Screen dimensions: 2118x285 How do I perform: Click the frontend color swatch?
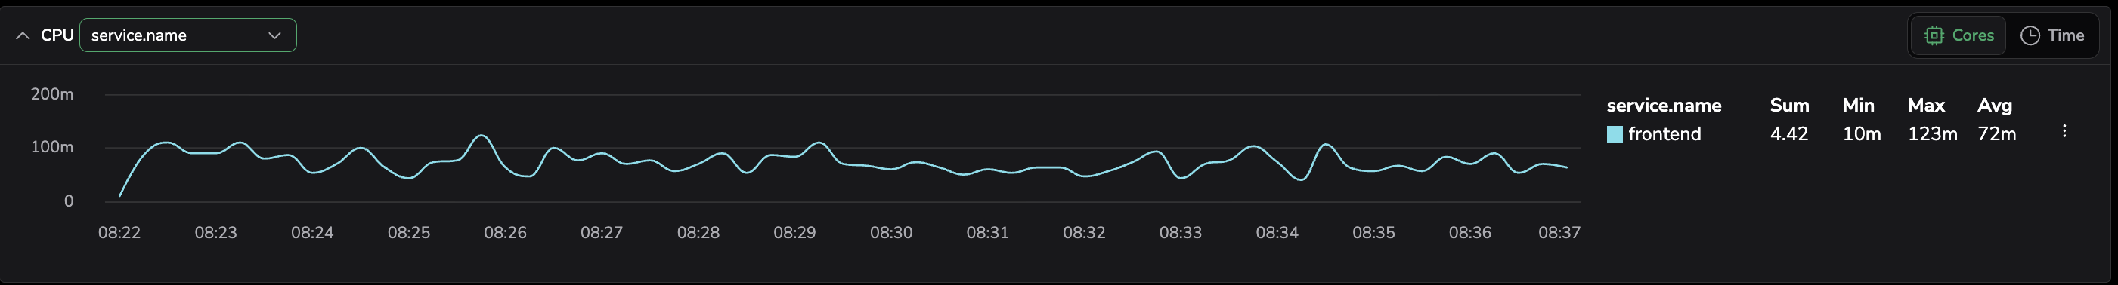pos(1615,134)
